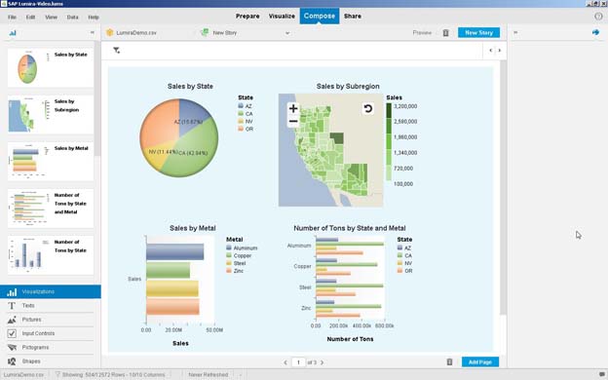
Task: Select Number of Tons by State and Metal thumbnail
Action: tap(51, 209)
